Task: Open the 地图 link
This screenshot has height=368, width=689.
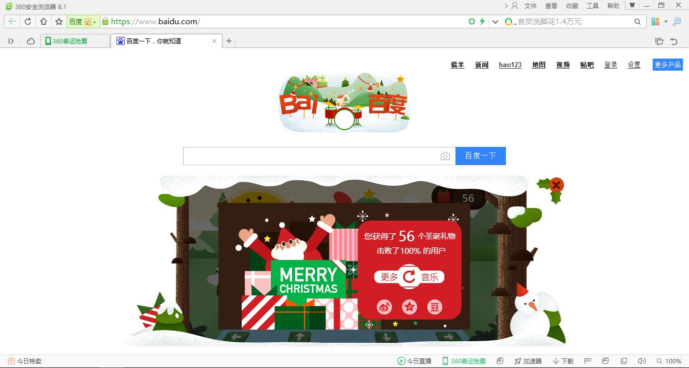Action: [539, 65]
